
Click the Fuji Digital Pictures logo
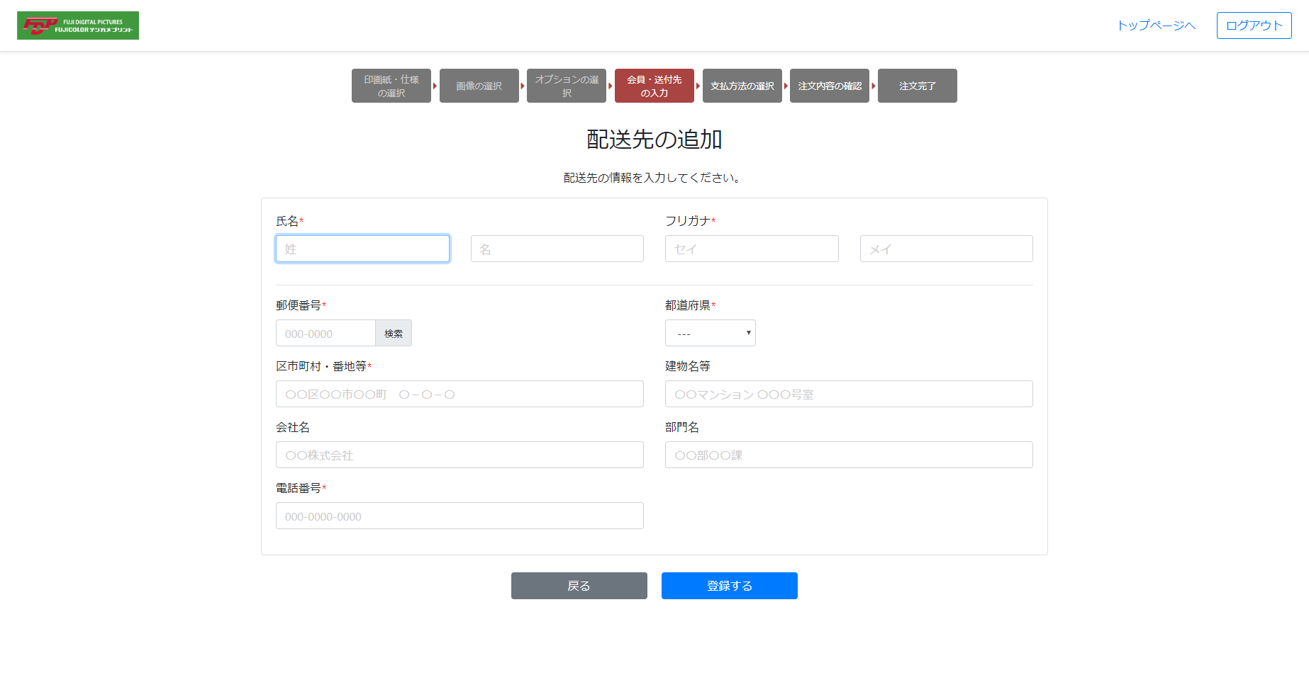pos(78,25)
